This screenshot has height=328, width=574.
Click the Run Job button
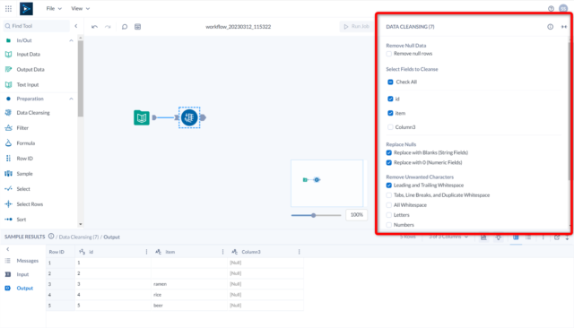point(356,26)
